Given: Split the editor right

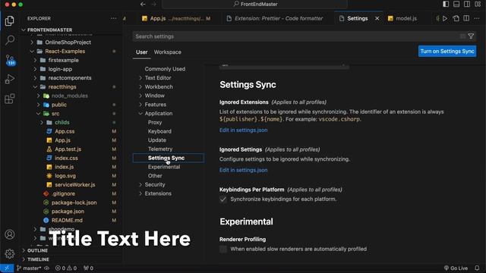Looking at the screenshot, I should 466,18.
